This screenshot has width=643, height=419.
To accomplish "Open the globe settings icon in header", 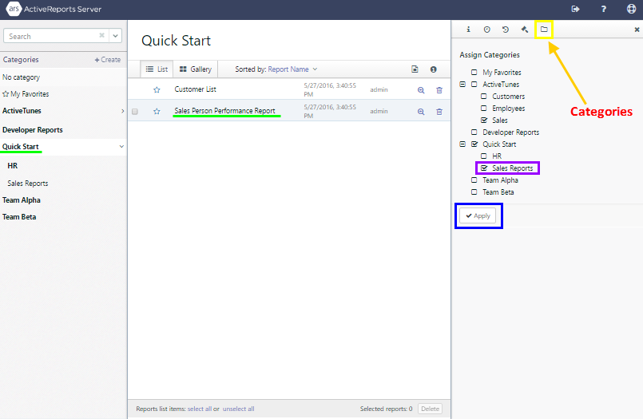I will click(632, 9).
